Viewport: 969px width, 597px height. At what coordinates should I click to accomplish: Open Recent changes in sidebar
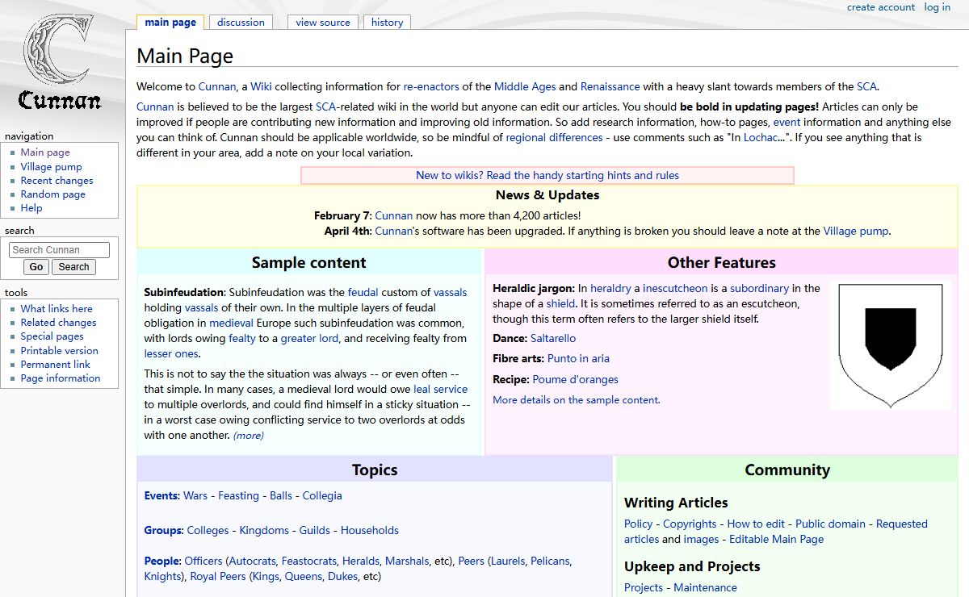pos(57,181)
